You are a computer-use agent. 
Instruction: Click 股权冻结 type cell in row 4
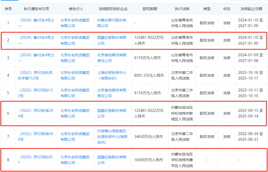pyautogui.click(x=207, y=75)
